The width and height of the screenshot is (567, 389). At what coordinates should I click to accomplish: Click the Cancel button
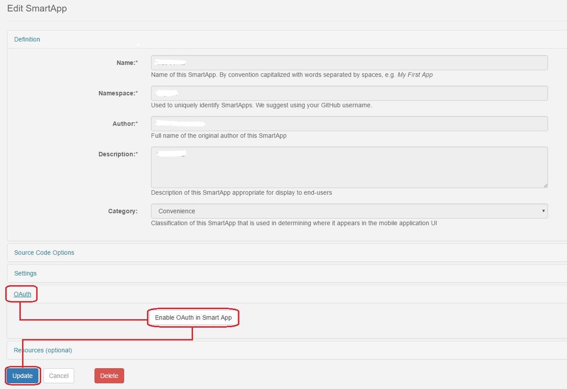pos(59,376)
